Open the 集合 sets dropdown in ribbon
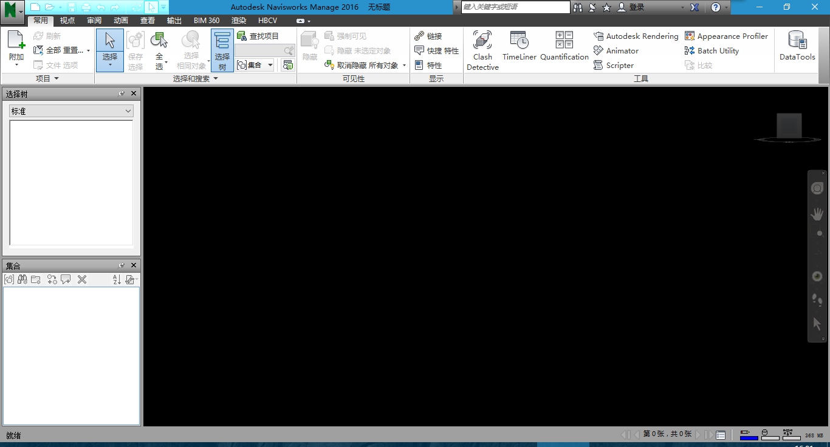The width and height of the screenshot is (830, 447). (x=255, y=65)
